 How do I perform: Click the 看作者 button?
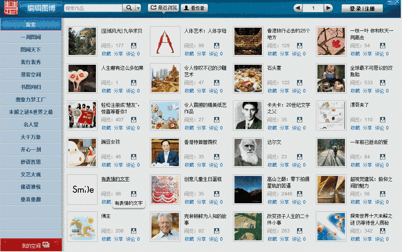pyautogui.click(x=194, y=8)
